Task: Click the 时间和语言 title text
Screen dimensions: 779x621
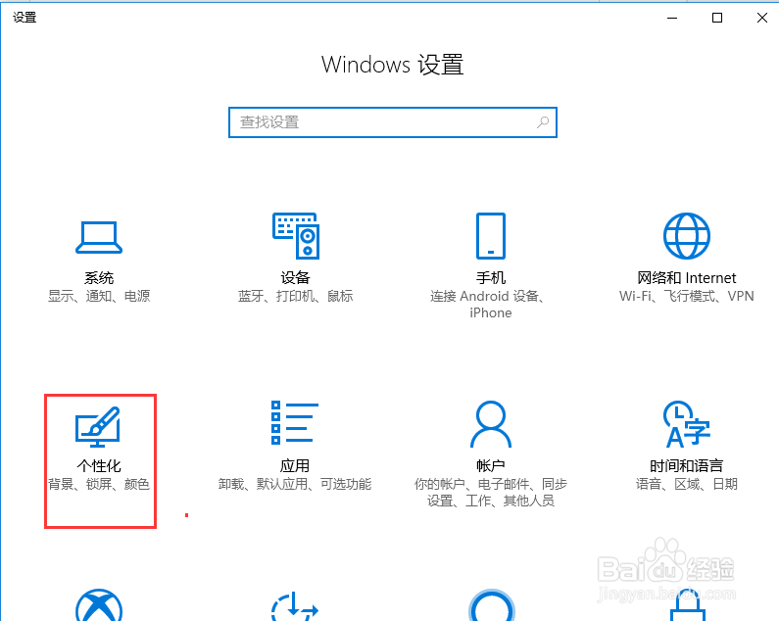Action: point(687,466)
